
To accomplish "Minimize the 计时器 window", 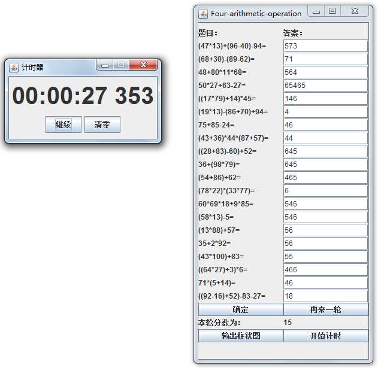I will click(105, 65).
